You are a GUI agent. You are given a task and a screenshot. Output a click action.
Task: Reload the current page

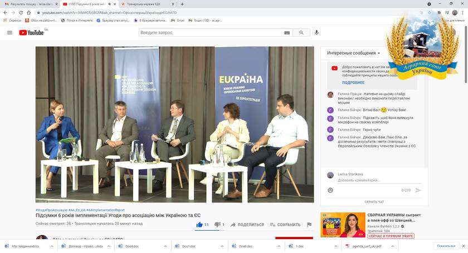click(21, 13)
